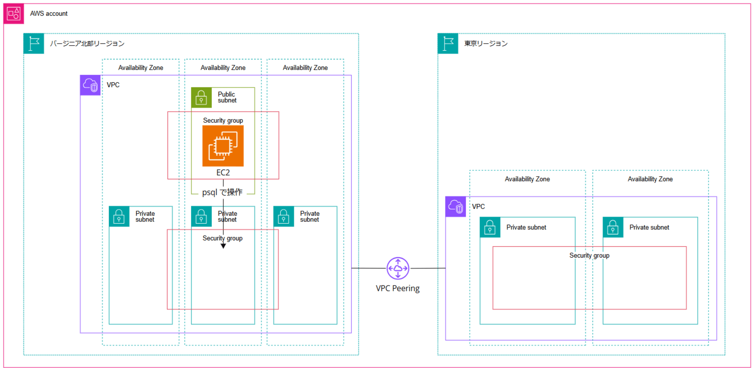Click third 'Availability Zone' label in Virginia
This screenshot has height=368, width=753.
coord(305,68)
